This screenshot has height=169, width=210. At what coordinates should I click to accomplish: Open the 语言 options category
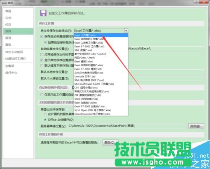[8, 38]
